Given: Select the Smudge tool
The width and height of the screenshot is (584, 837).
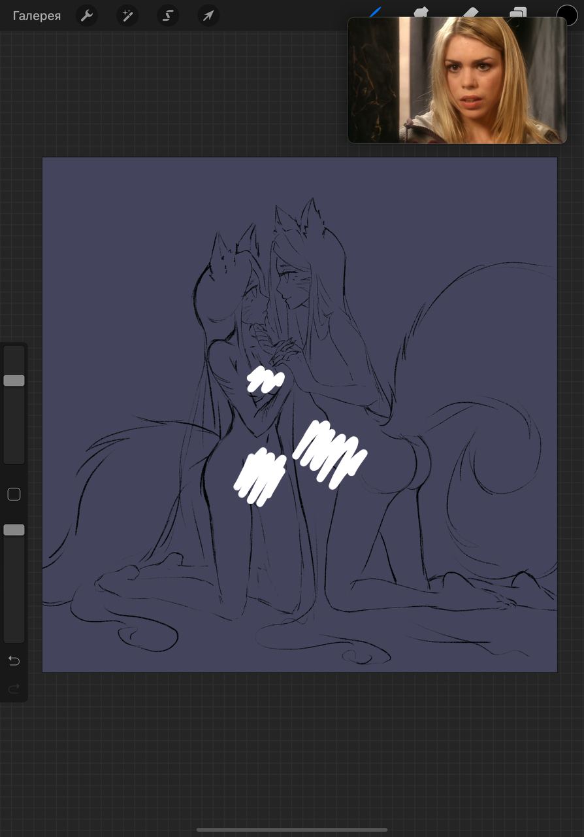Looking at the screenshot, I should coord(422,12).
